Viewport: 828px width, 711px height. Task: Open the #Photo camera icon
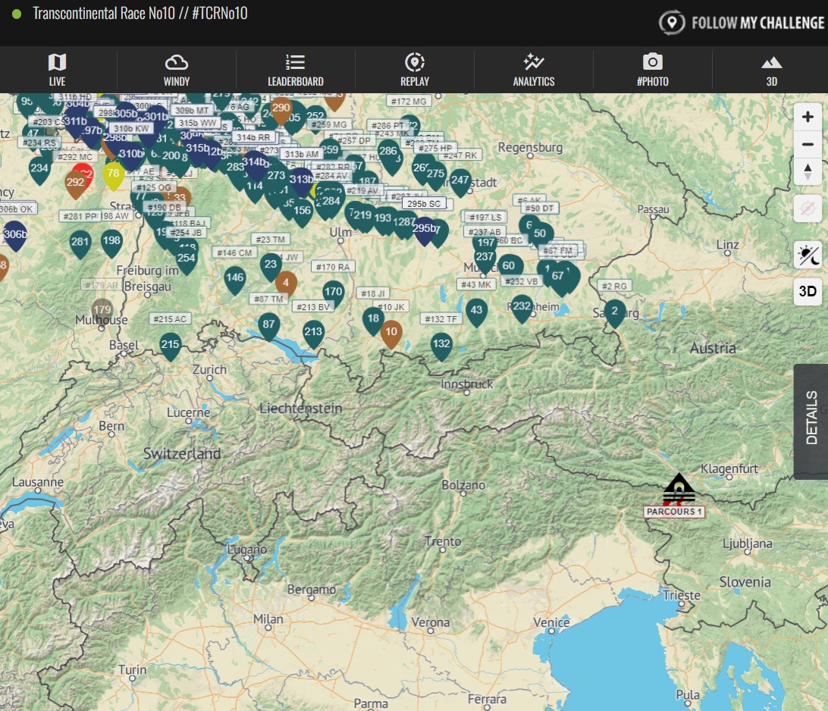(x=652, y=69)
